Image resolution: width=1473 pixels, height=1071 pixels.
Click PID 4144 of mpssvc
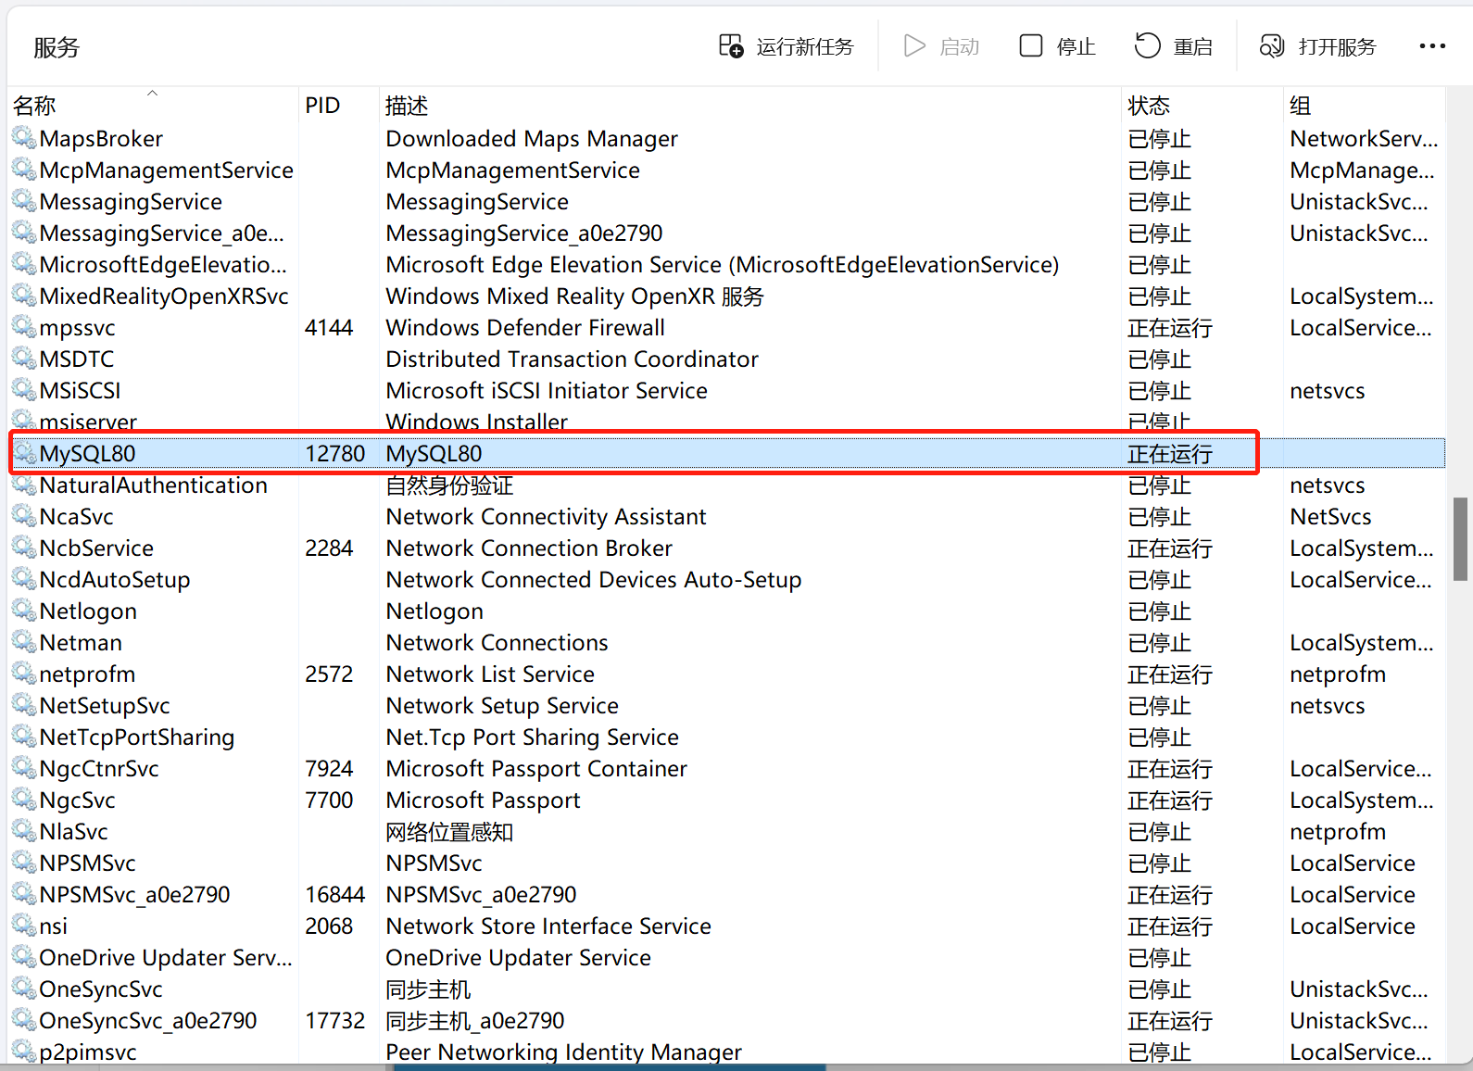tap(329, 327)
